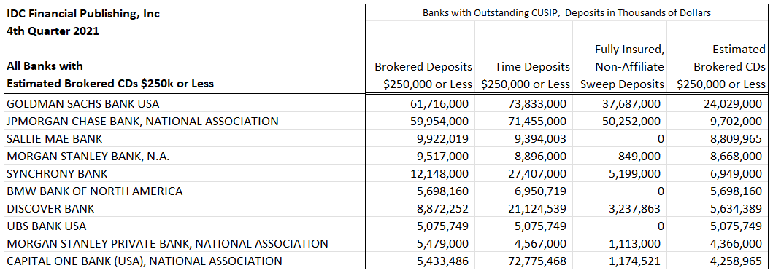773x273 pixels.
Task: Select Morgan Stanley Private Bank name cell
Action: click(x=183, y=243)
